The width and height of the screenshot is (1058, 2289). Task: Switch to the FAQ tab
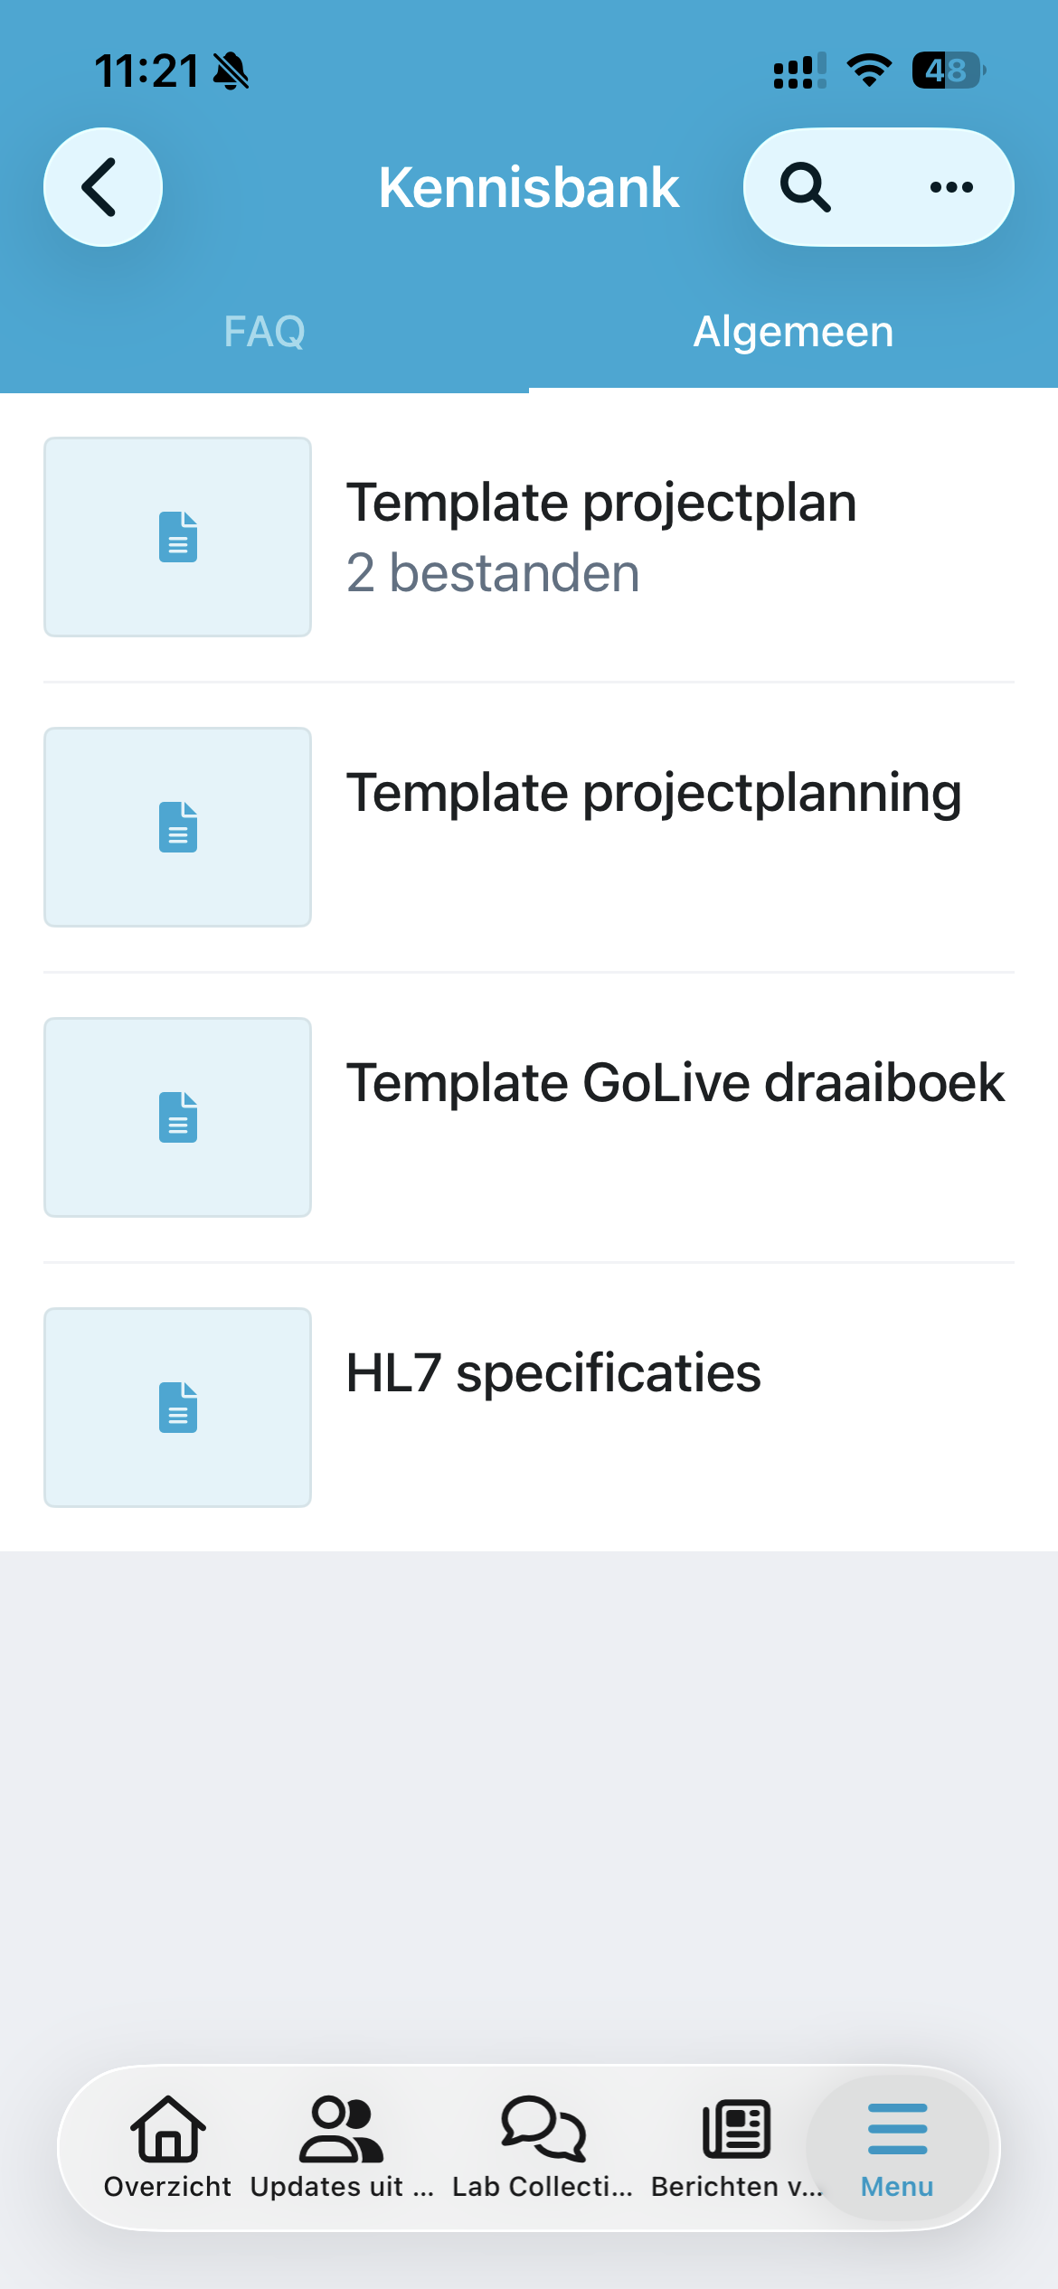tap(264, 332)
